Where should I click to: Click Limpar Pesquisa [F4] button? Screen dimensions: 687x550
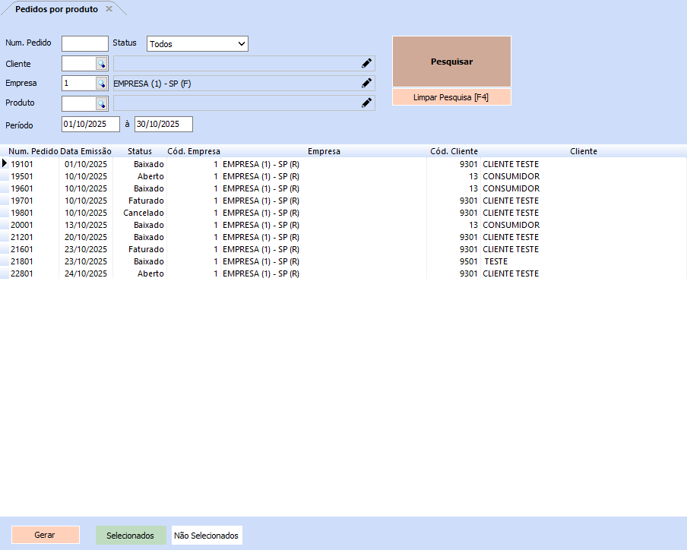[x=451, y=97]
